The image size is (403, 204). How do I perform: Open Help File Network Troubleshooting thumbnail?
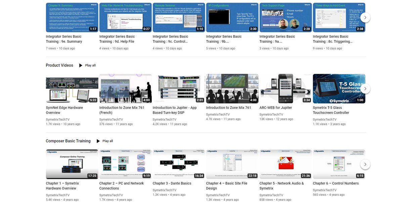click(x=126, y=17)
